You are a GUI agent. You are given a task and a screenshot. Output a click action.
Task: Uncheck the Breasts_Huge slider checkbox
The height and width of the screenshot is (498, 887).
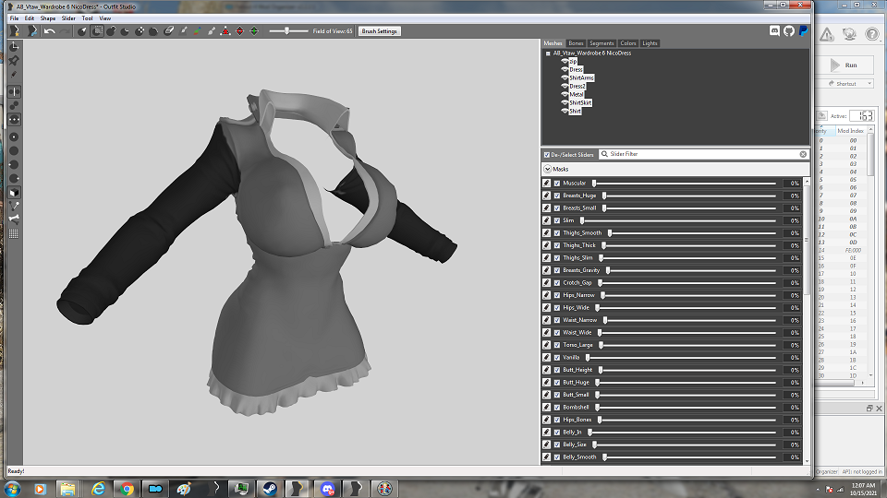click(556, 196)
